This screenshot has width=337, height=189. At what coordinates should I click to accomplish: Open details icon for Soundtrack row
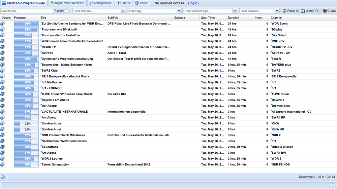[x=2, y=147]
